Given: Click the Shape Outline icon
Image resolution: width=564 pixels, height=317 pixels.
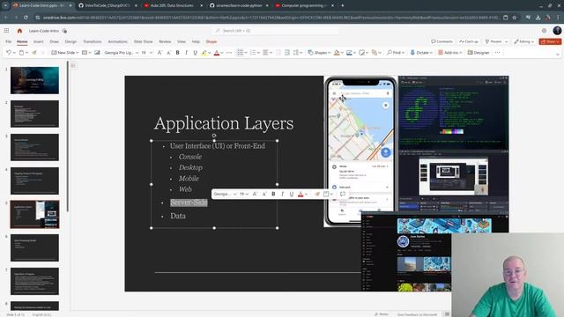Looking at the screenshot, I should click(349, 53).
